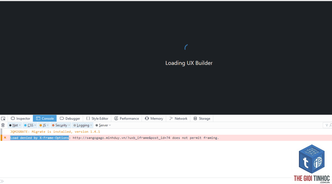Open the Style Editor tab
Image resolution: width=332 pixels, height=184 pixels.
97,119
